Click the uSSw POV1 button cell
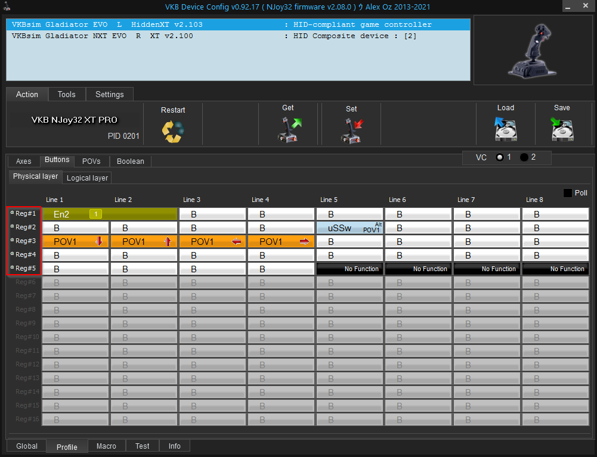 [349, 228]
